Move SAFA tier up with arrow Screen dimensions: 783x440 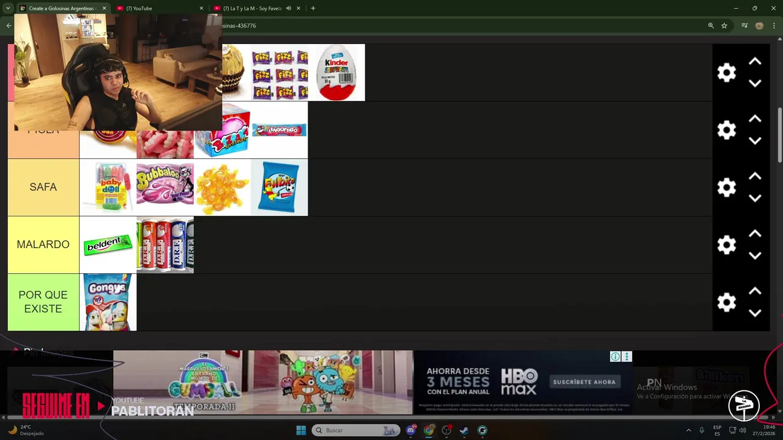coord(755,177)
